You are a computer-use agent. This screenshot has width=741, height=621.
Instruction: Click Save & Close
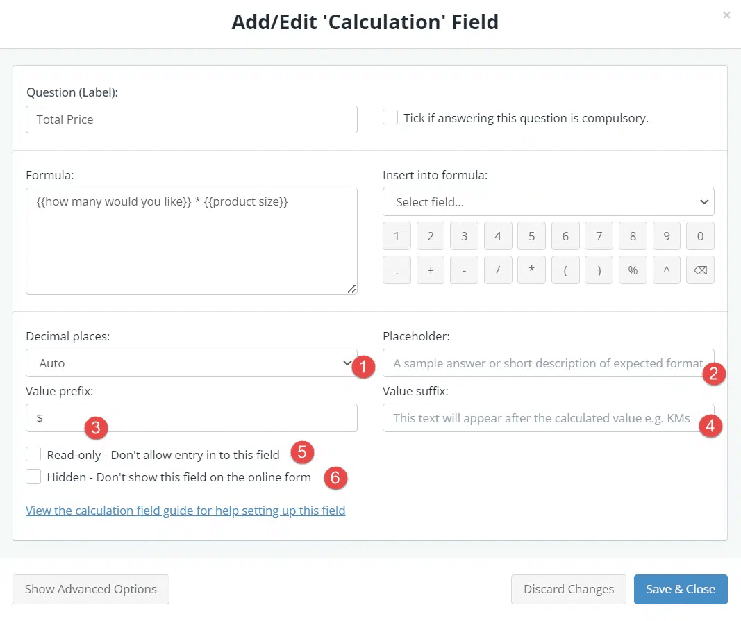coord(681,589)
